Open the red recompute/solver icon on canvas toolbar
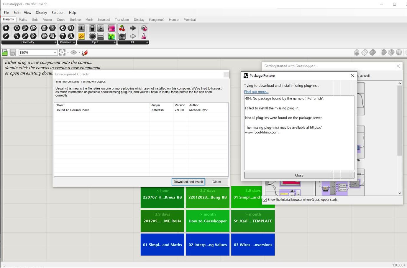 click(x=85, y=52)
